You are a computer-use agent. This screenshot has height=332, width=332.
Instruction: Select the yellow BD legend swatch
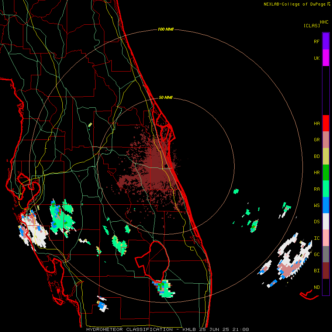(326, 156)
